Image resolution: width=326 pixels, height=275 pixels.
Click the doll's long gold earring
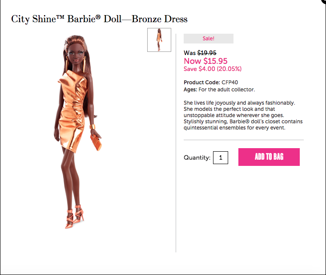click(84, 64)
